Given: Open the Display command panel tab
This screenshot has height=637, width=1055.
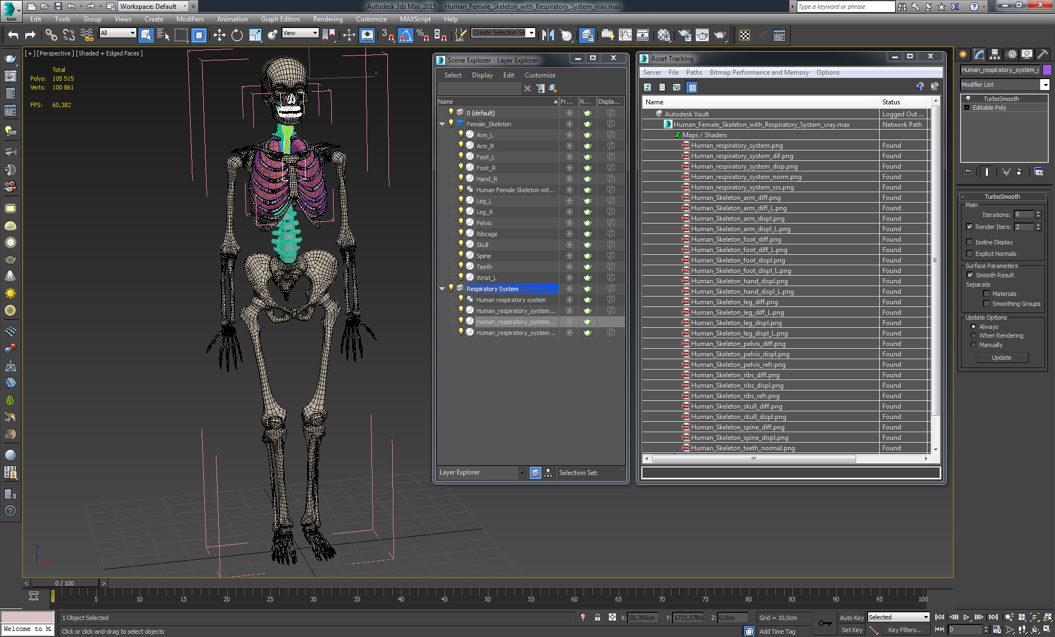Looking at the screenshot, I should click(1027, 54).
